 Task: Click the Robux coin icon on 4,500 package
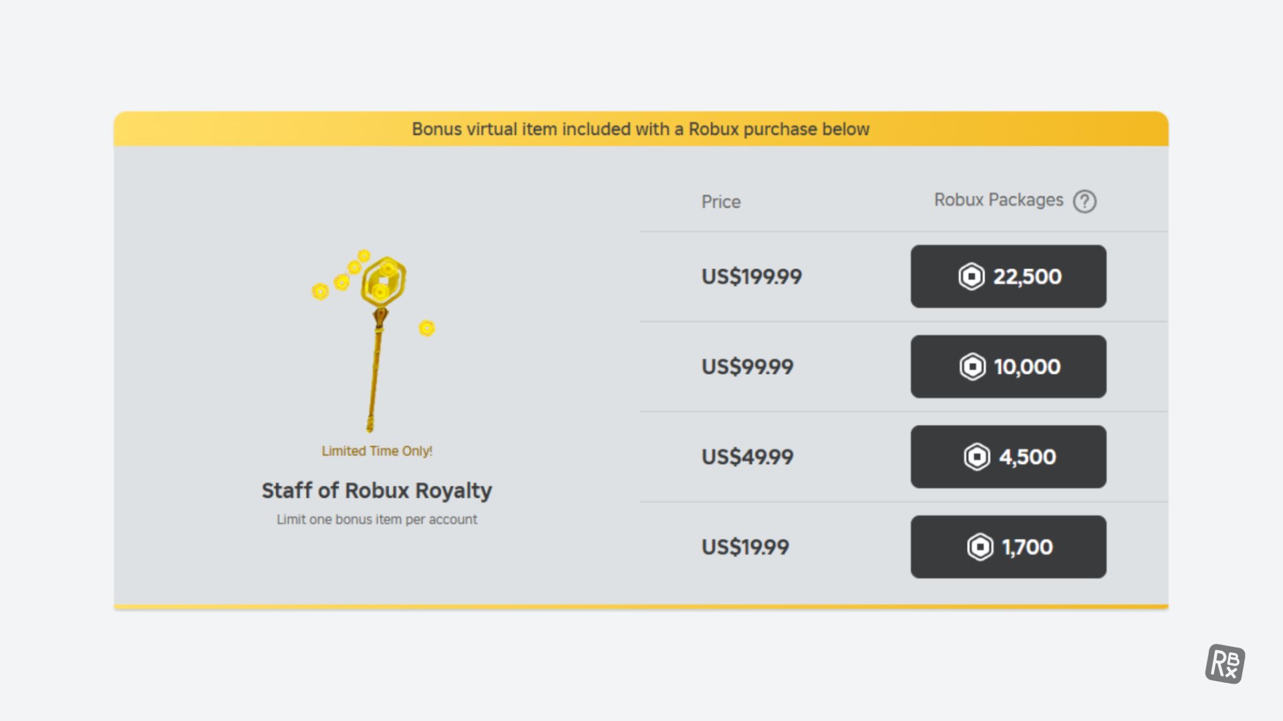[977, 457]
